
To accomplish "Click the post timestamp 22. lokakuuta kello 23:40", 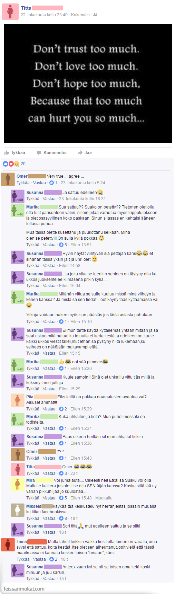I will click(x=44, y=15).
